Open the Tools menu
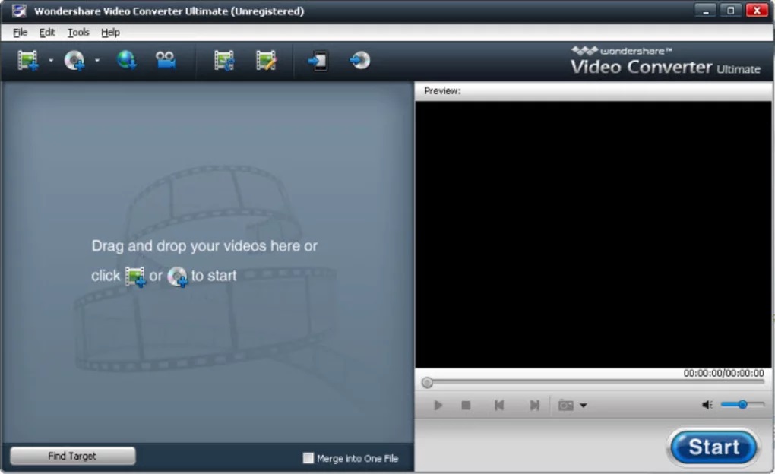The width and height of the screenshot is (775, 474). pos(77,33)
